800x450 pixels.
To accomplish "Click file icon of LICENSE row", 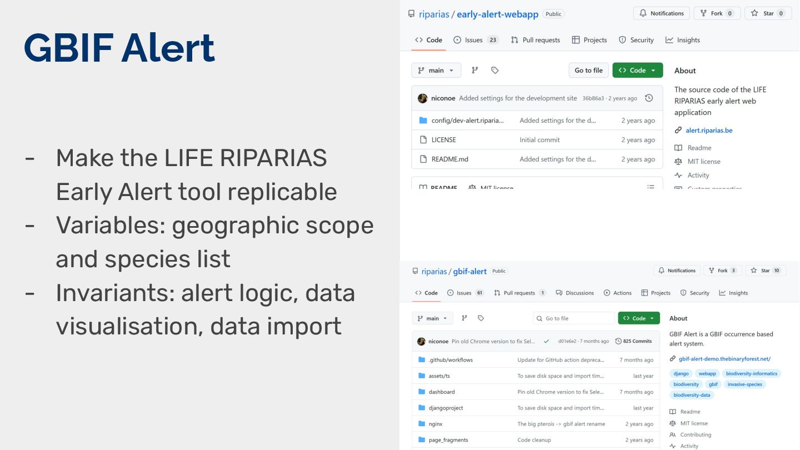I will click(x=423, y=140).
